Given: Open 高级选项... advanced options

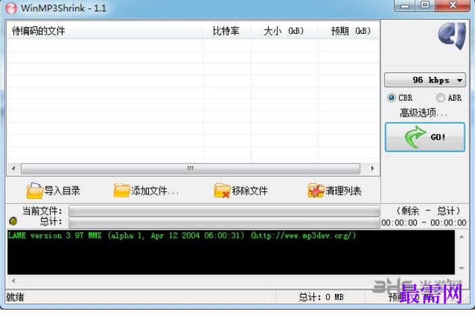Looking at the screenshot, I should coord(424,113).
